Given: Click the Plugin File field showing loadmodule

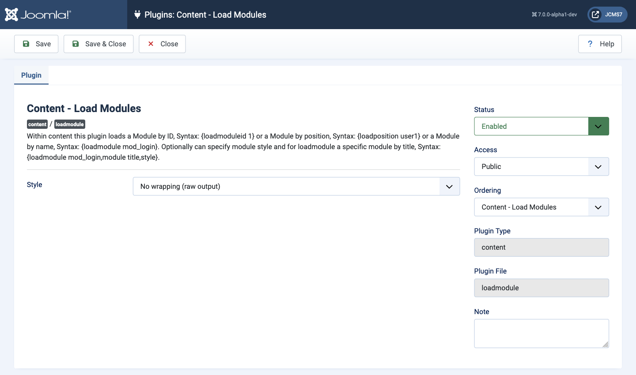Looking at the screenshot, I should click(541, 288).
